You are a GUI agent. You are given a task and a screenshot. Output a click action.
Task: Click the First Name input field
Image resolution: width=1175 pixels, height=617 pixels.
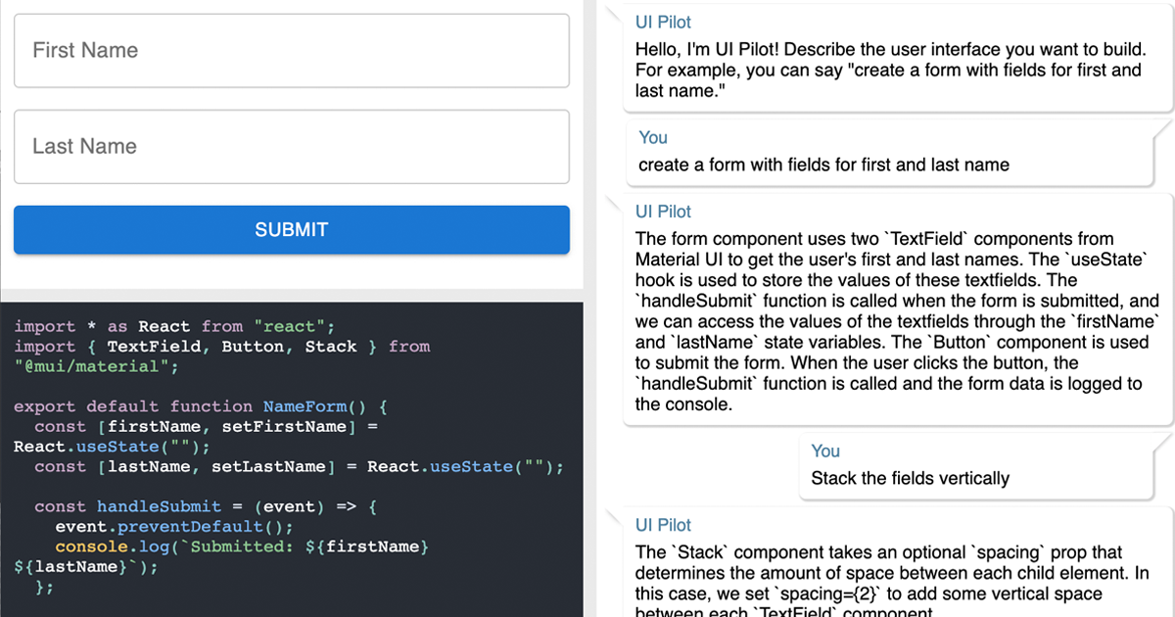[291, 51]
